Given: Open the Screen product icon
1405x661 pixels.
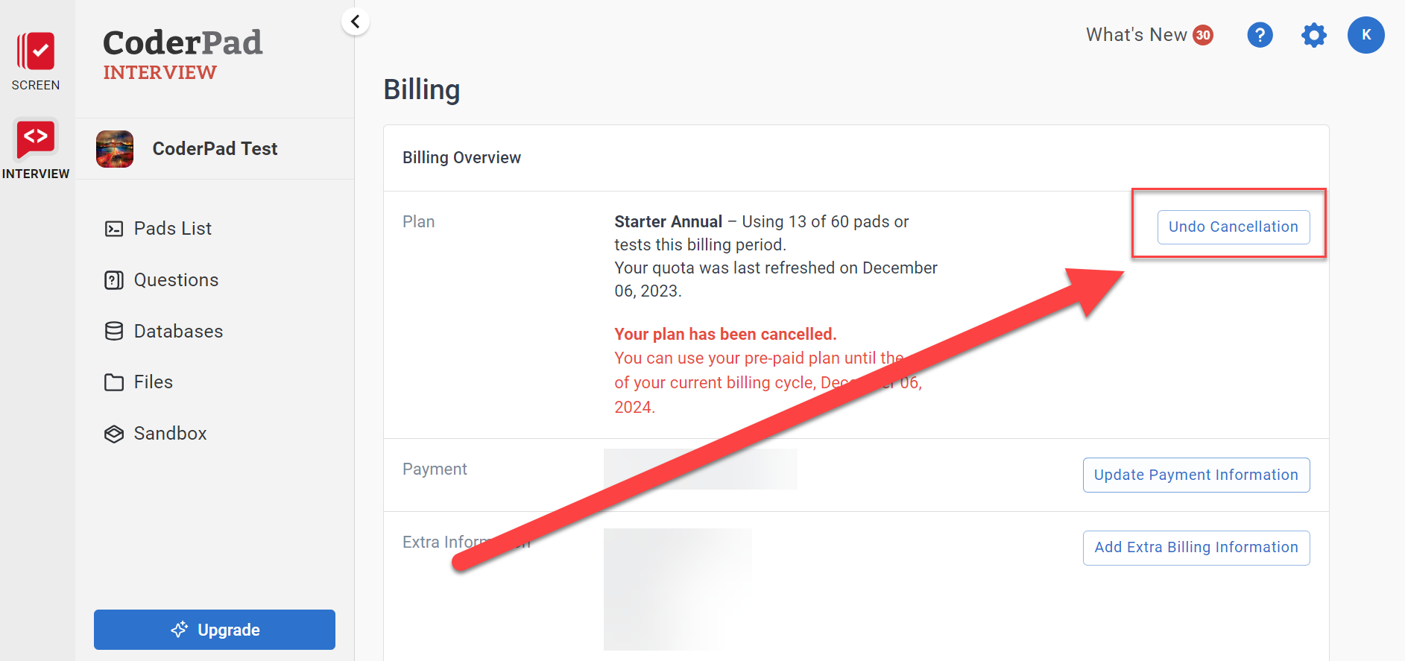Looking at the screenshot, I should point(36,52).
